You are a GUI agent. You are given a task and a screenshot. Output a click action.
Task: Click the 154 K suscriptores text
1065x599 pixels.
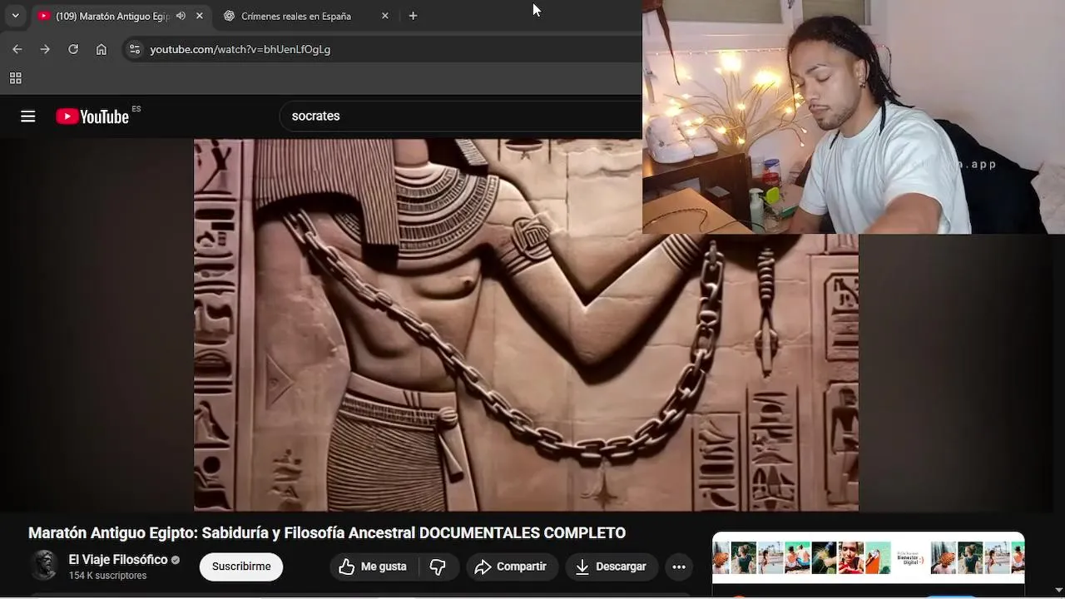[108, 576]
